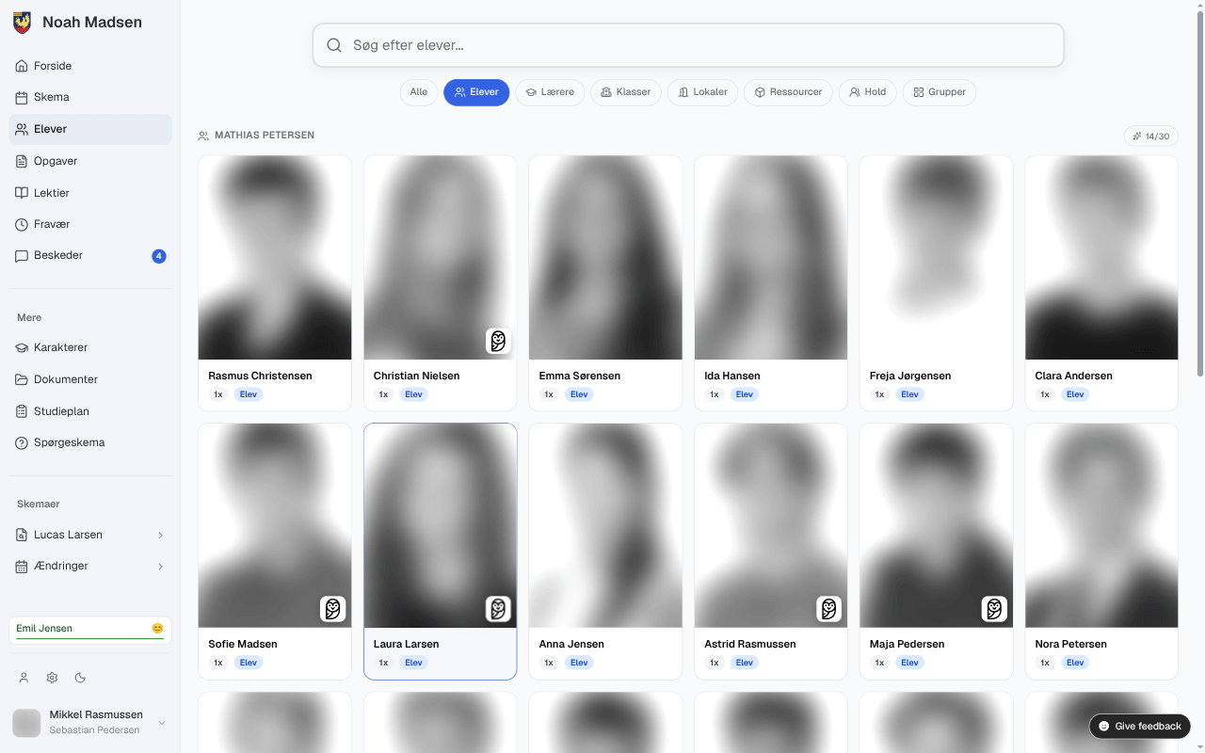The height and width of the screenshot is (753, 1205).
Task: Click the school shield logo
Action: pos(22,23)
